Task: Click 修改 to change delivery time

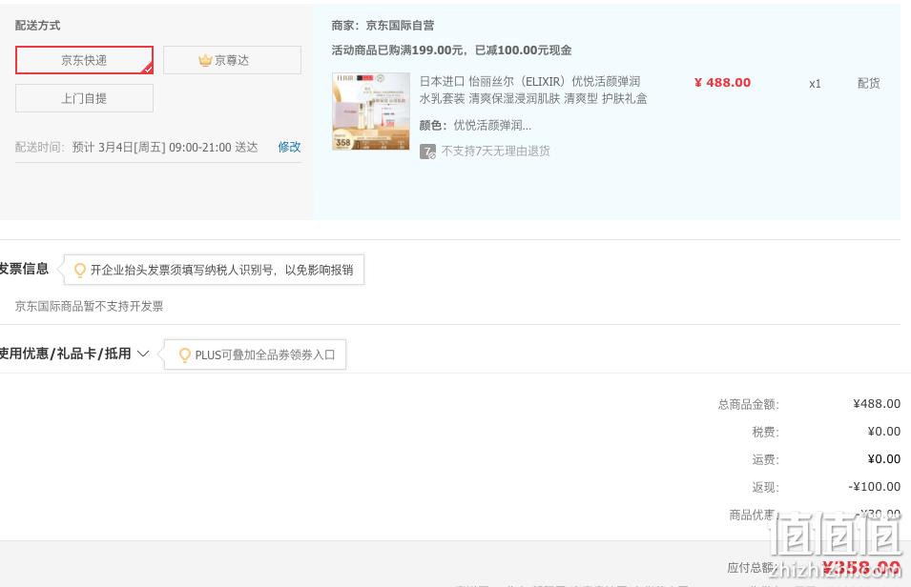Action: pyautogui.click(x=289, y=147)
